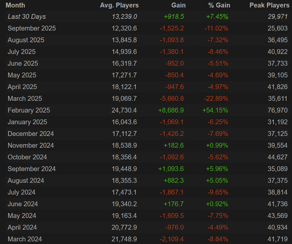The width and height of the screenshot is (292, 244).
Task: Select peak players value 76,970
Action: click(x=278, y=110)
